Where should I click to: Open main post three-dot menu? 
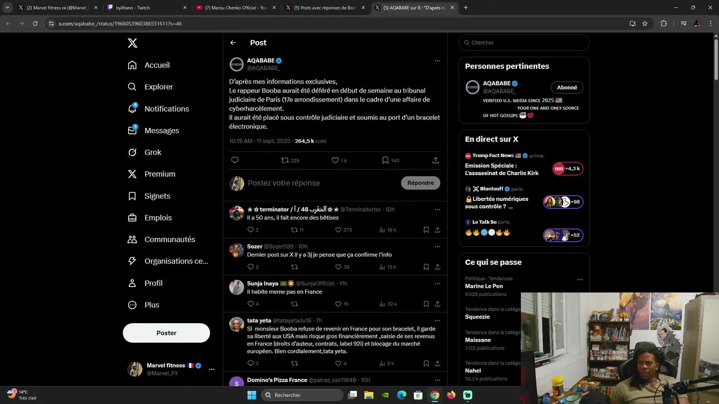(x=437, y=61)
